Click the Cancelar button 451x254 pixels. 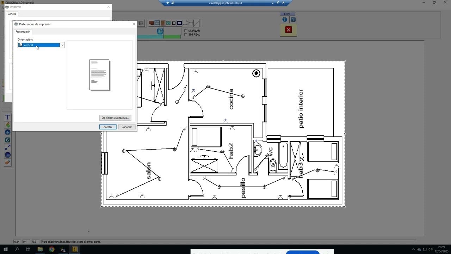coord(126,127)
